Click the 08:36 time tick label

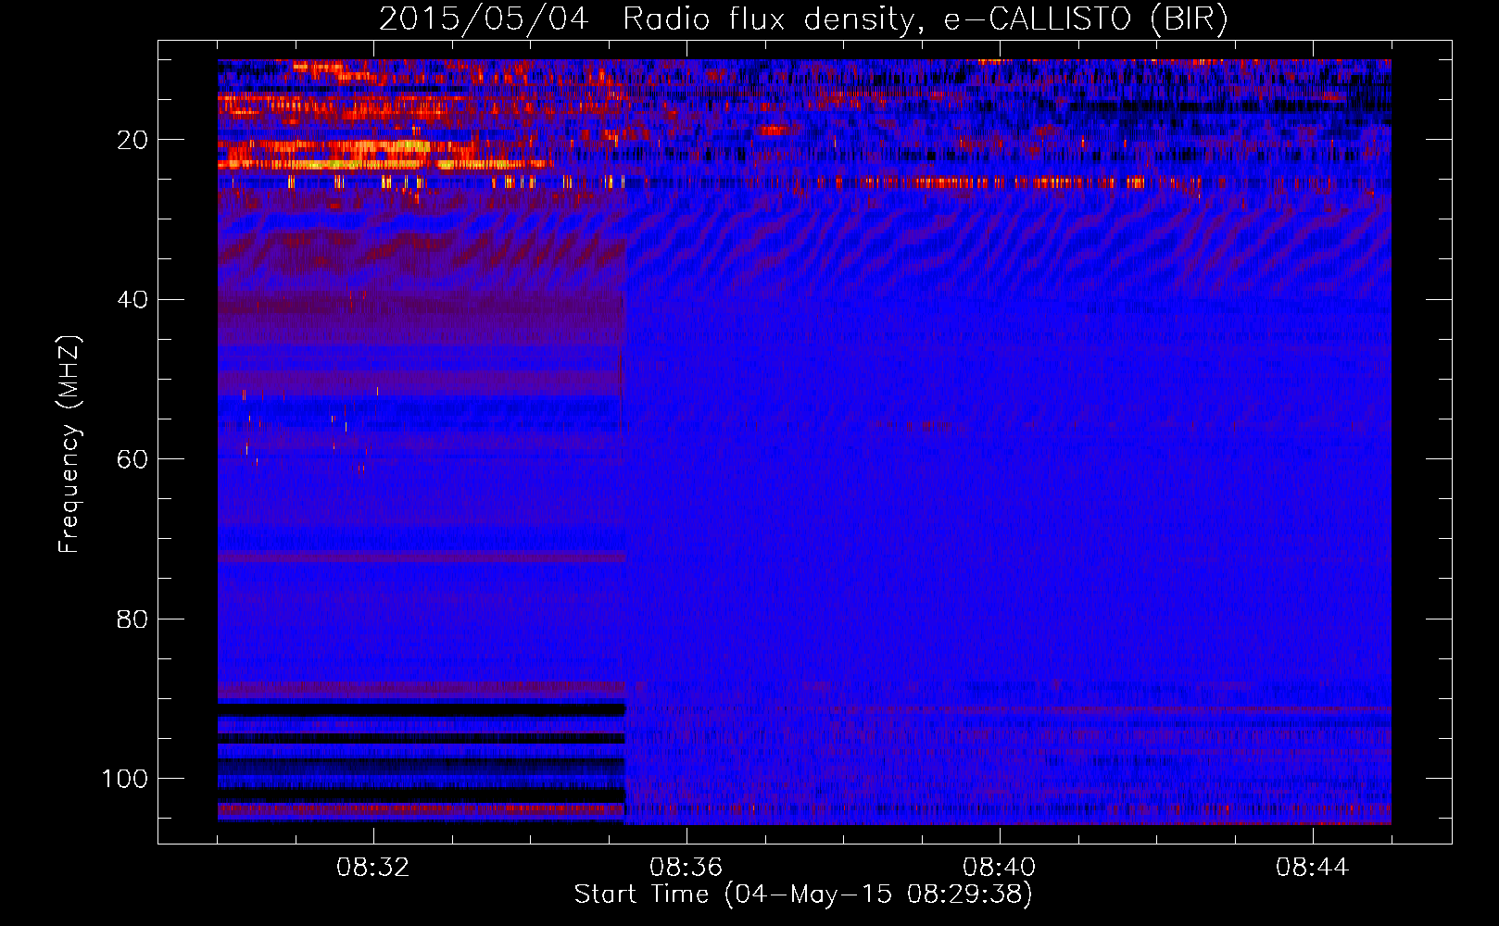coord(686,868)
